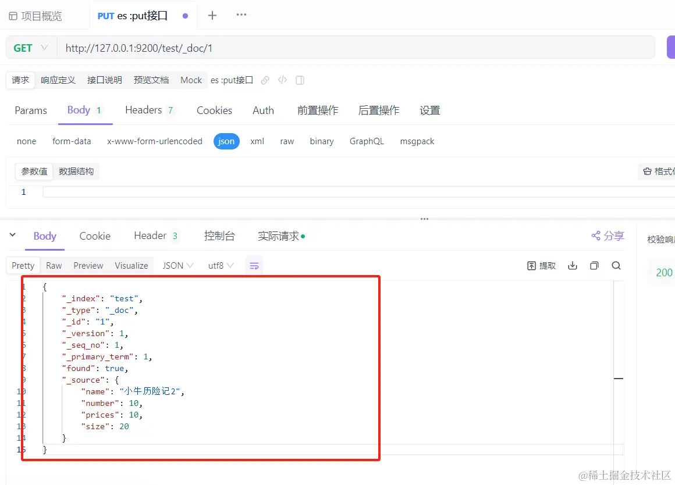Toggle the split panel layout icon
This screenshot has height=485, width=675.
pyautogui.click(x=300, y=80)
